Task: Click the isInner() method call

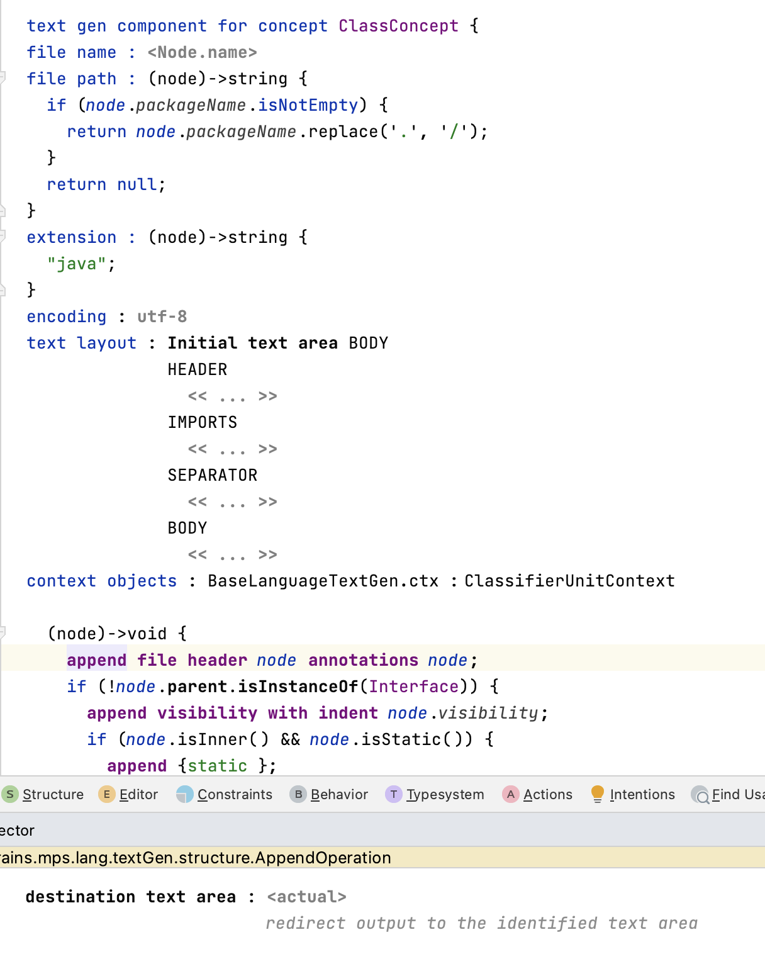Action: pos(223,739)
